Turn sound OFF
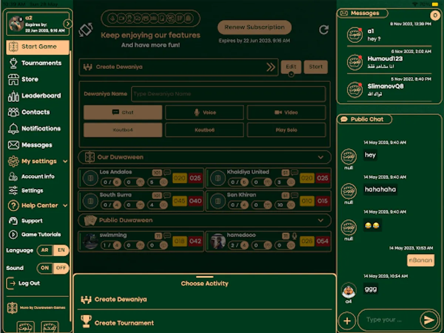444x333 pixels. point(61,268)
